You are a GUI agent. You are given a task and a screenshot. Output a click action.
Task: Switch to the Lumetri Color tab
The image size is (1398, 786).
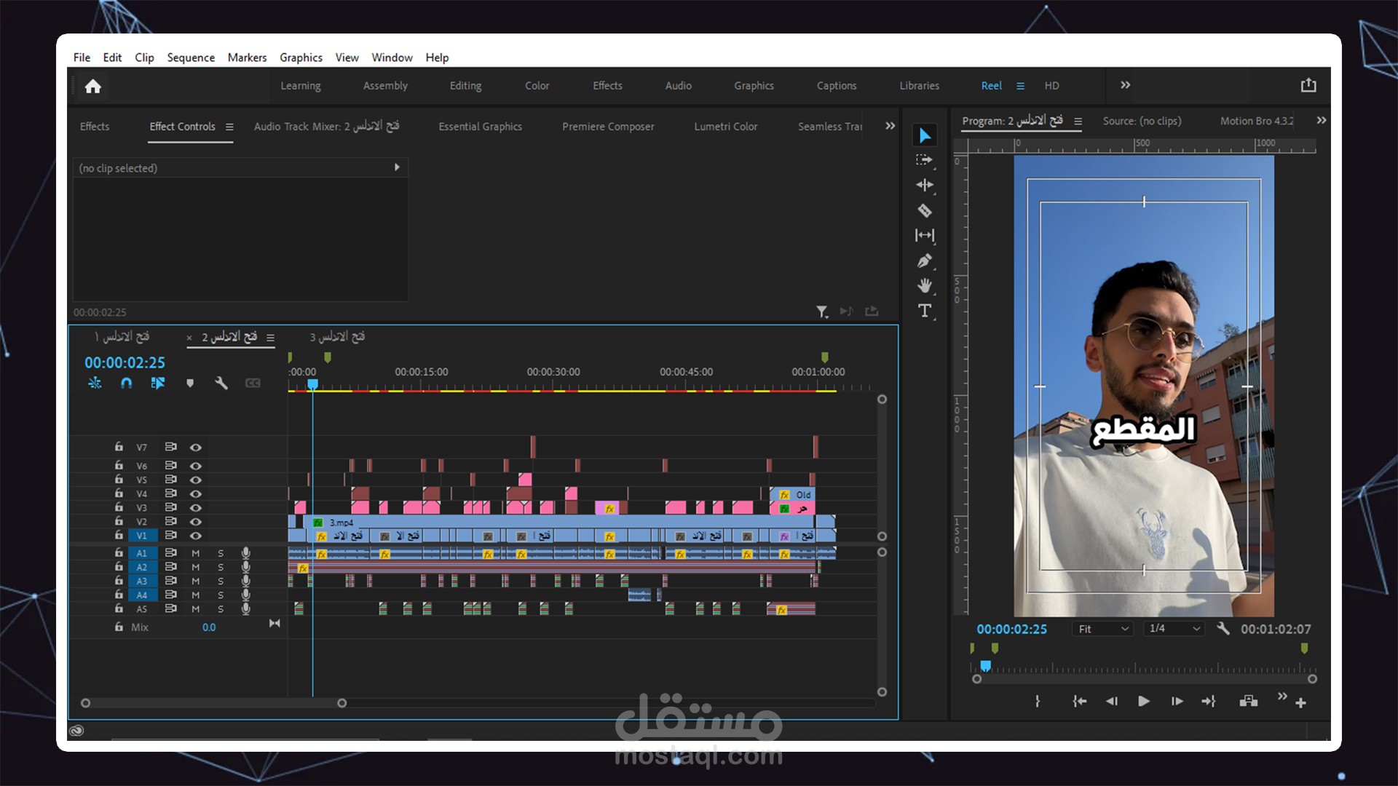coord(725,127)
